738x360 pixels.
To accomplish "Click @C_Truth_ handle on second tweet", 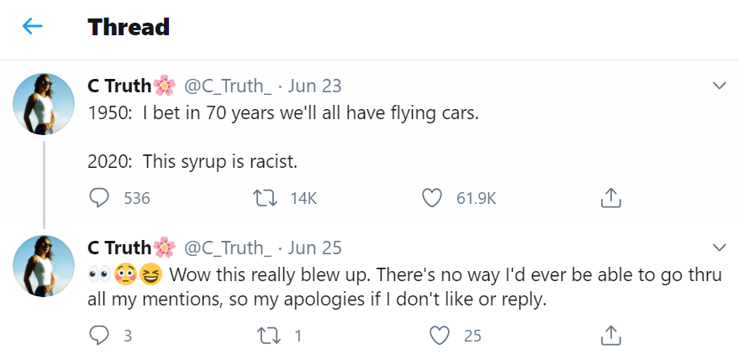I will point(227,248).
